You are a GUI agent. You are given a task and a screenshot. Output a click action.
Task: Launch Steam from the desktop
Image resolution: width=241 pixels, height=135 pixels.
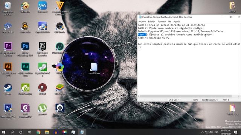(x=8, y=89)
